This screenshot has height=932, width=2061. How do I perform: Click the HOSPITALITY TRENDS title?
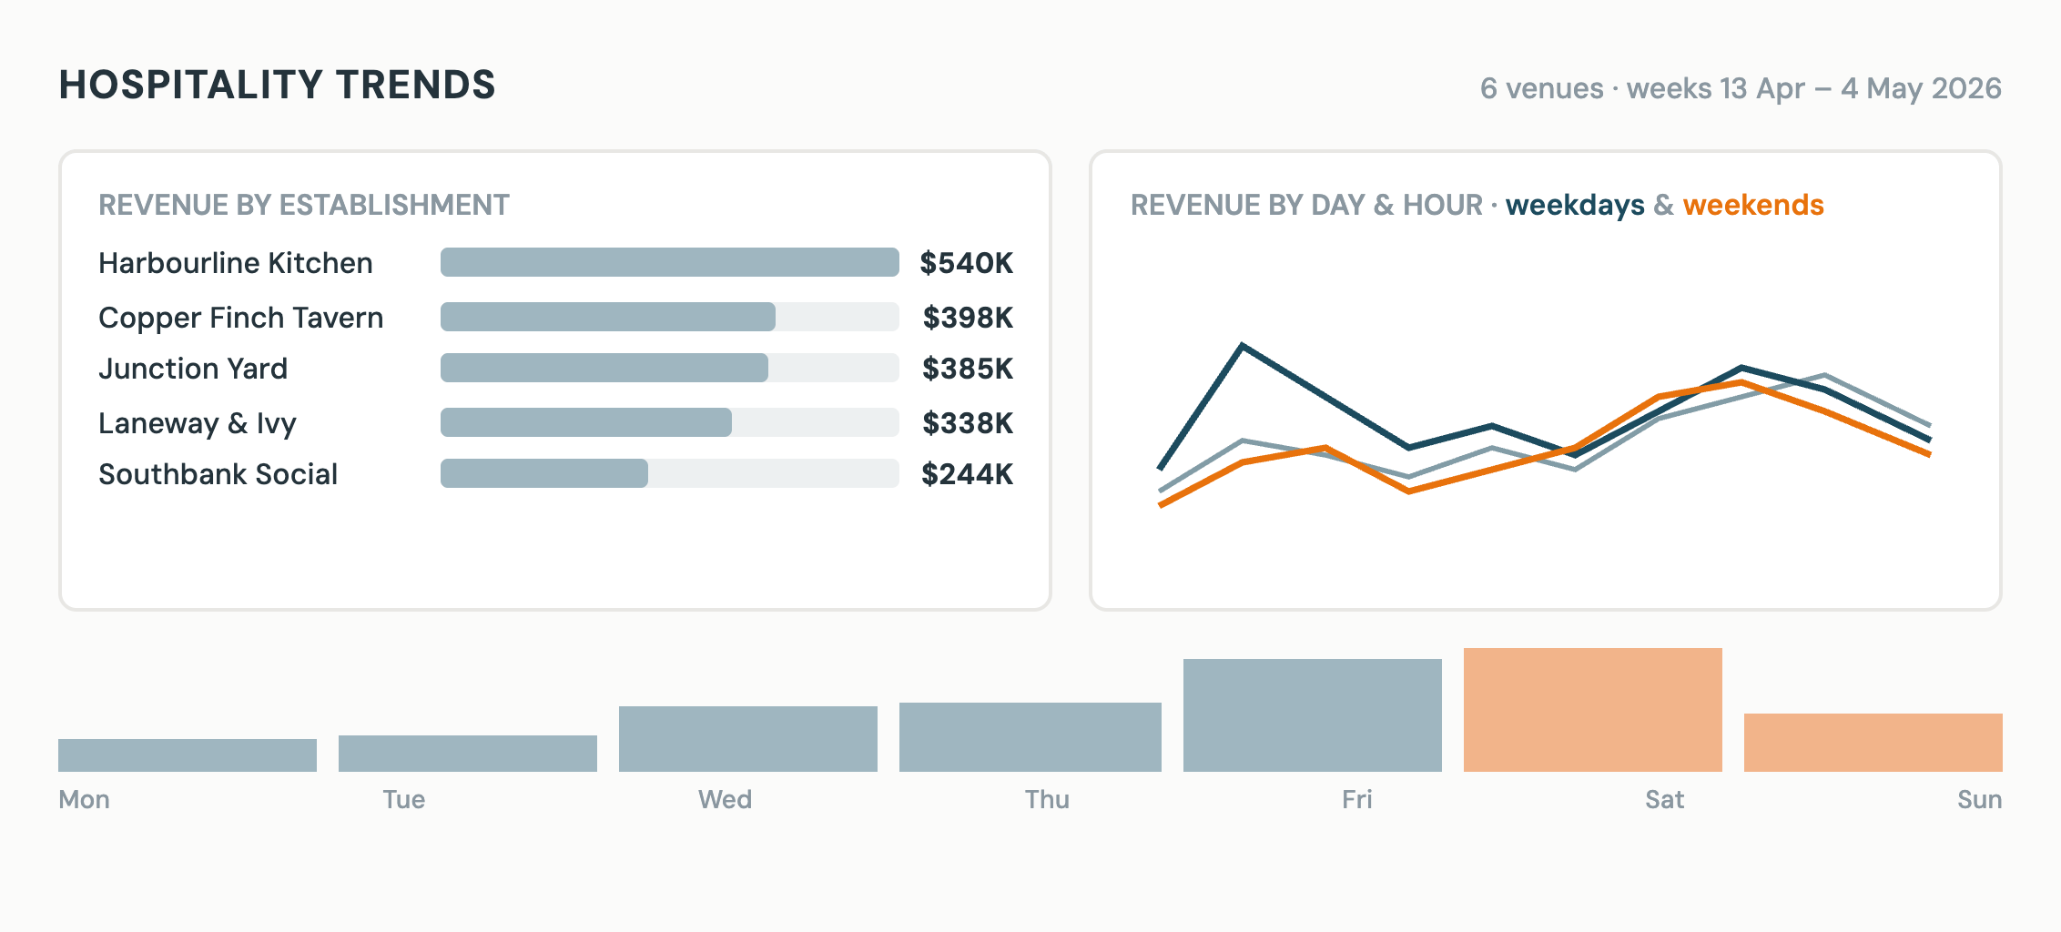coord(277,85)
